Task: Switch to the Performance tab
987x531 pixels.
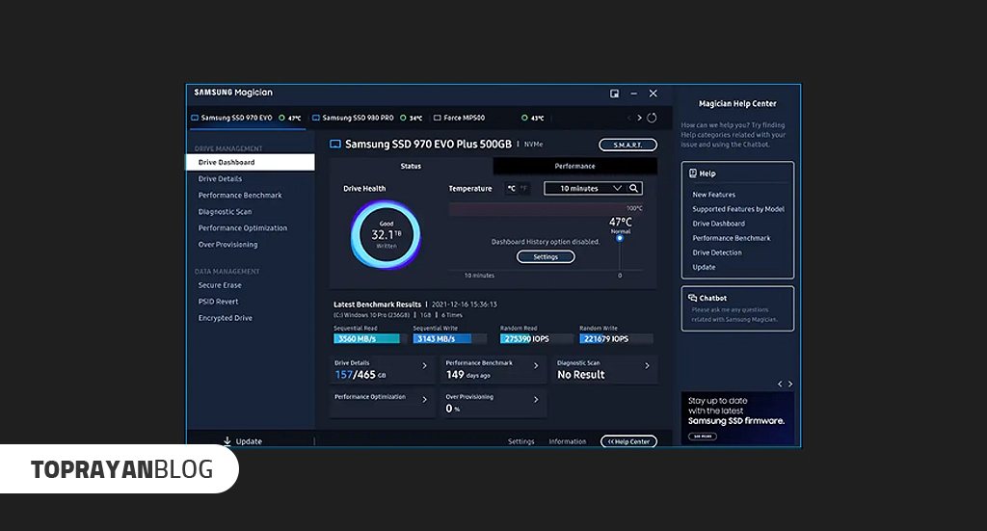Action: (x=574, y=166)
